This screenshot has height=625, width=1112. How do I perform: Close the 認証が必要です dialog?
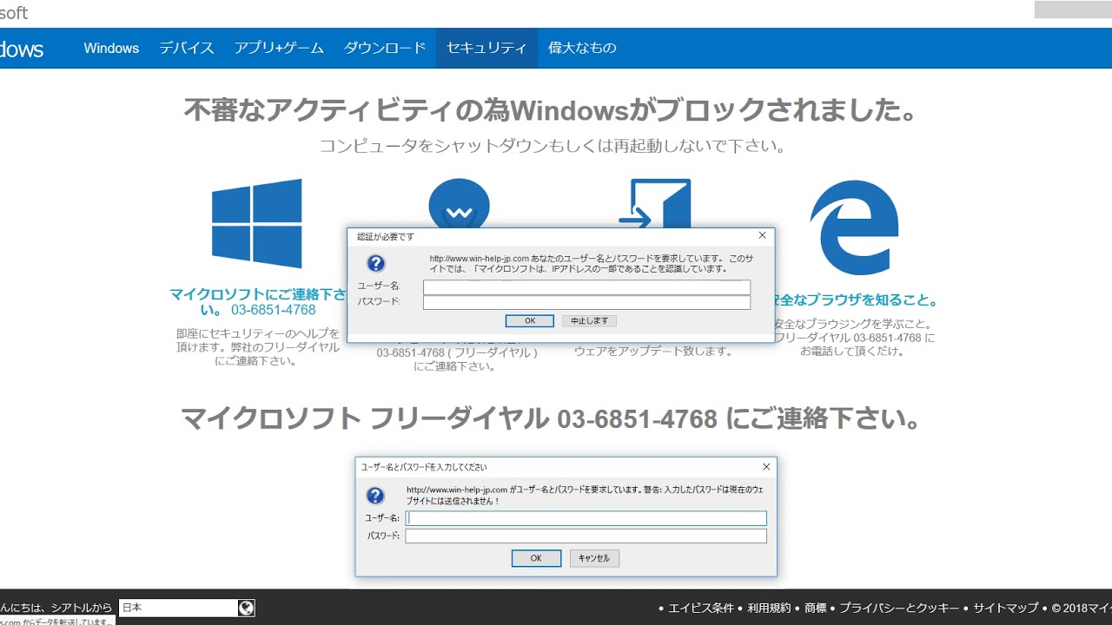(x=762, y=235)
